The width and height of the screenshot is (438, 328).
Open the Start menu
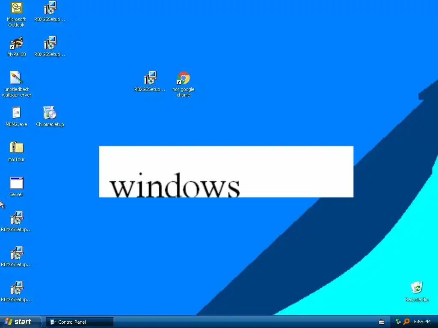[21, 322]
